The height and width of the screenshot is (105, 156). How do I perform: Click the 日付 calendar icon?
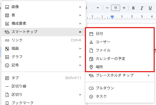tap(91, 34)
